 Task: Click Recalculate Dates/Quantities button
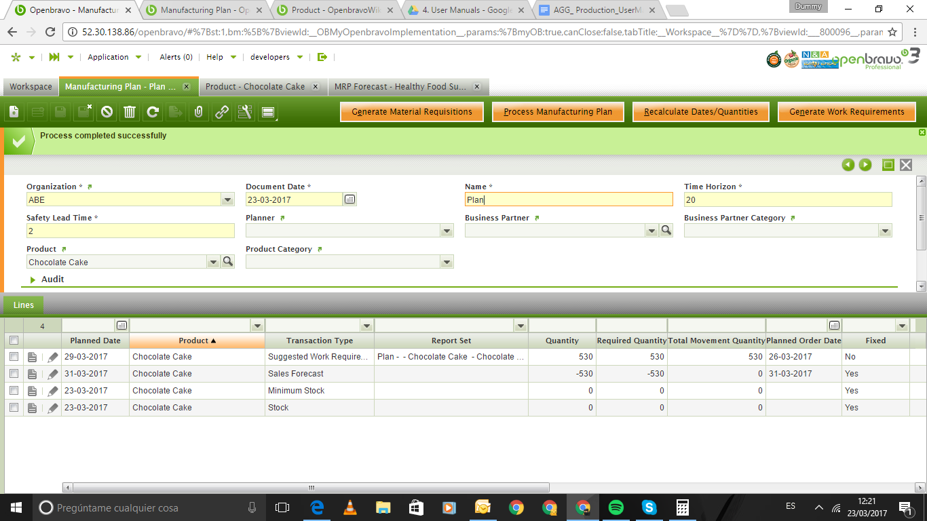(x=701, y=112)
